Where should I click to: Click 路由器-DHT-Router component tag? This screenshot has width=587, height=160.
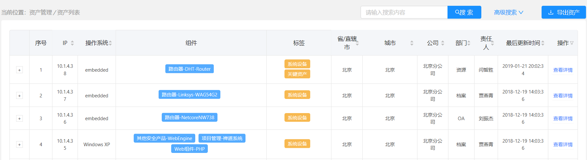(x=189, y=69)
